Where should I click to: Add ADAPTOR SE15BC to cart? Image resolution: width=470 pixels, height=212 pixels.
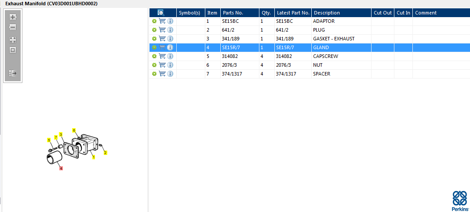coord(162,21)
